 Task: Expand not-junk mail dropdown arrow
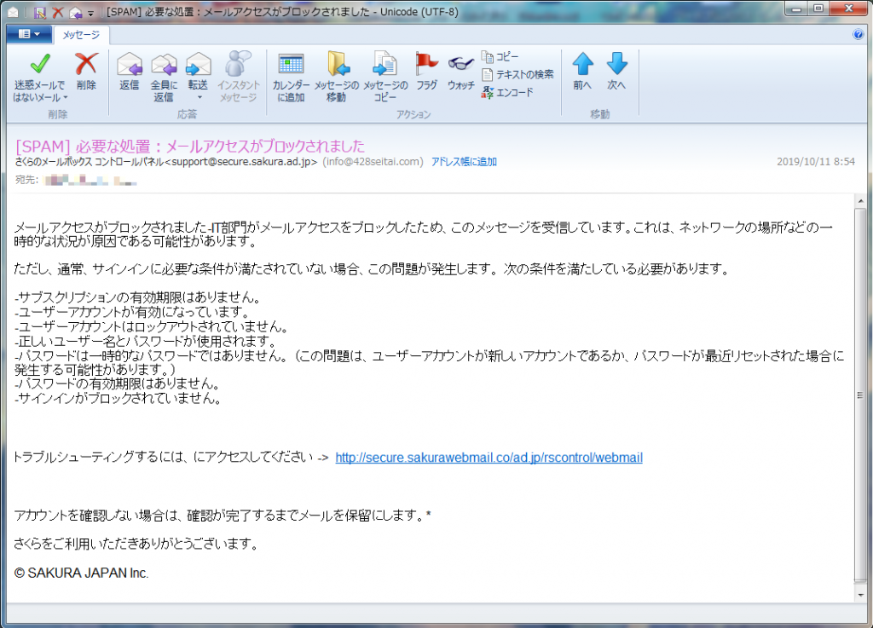(x=66, y=98)
